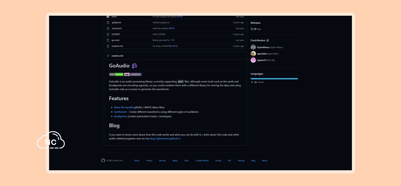Click 'last year' in the .travis.yml row
401x186 pixels.
pyautogui.click(x=240, y=28)
